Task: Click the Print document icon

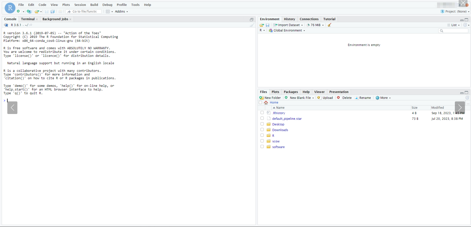Action: (x=60, y=12)
